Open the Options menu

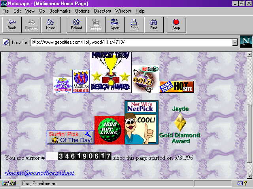point(82,11)
